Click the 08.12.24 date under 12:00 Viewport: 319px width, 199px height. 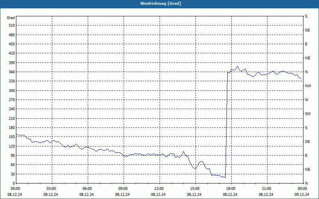tap(158, 194)
